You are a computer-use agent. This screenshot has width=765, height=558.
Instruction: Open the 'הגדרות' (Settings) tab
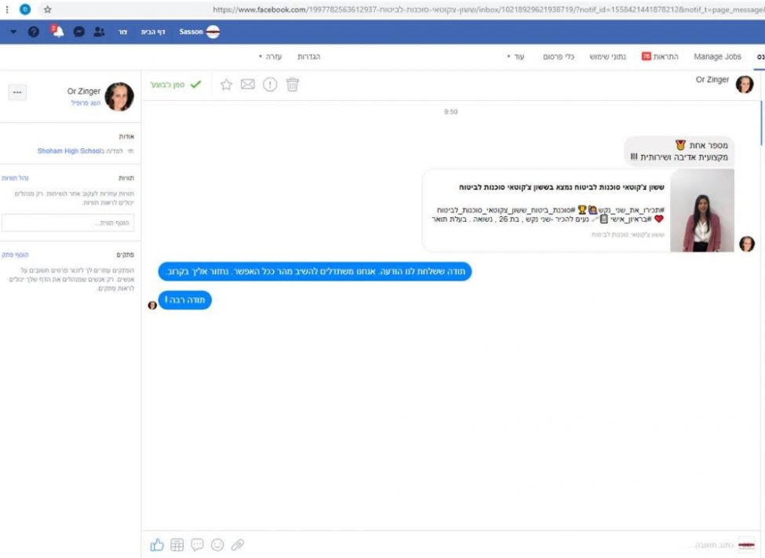point(308,57)
